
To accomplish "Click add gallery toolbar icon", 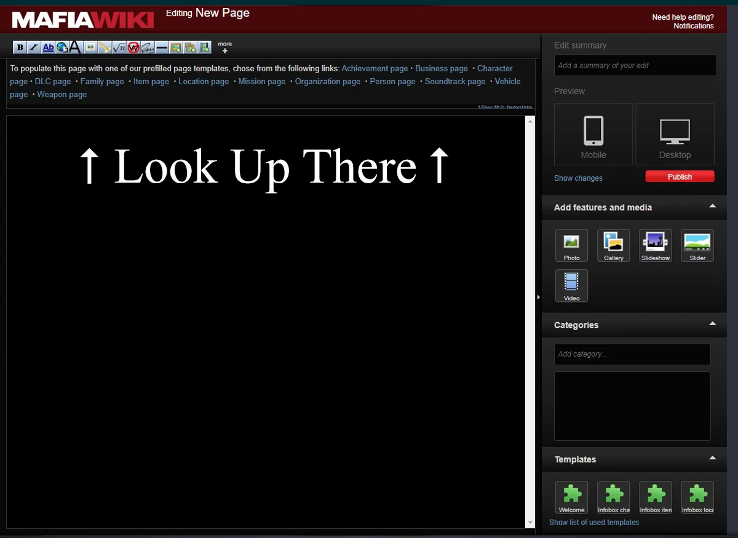I will tap(190, 47).
